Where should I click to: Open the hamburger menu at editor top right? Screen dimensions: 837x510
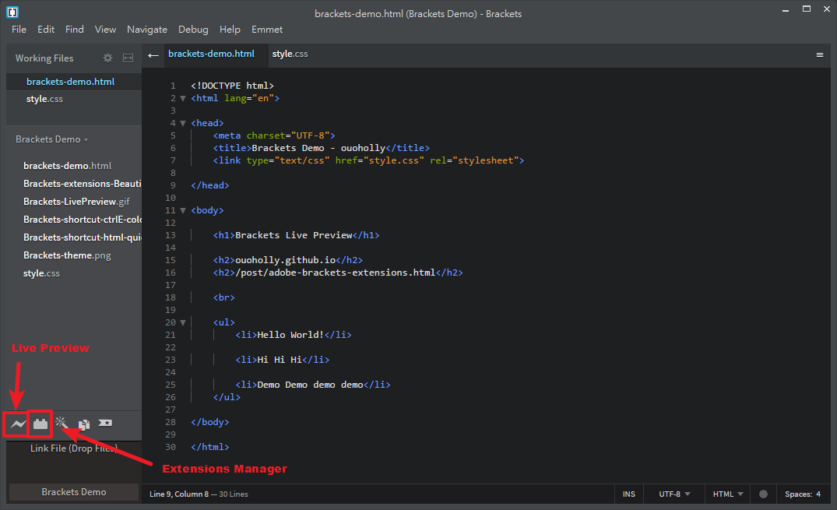click(x=819, y=55)
